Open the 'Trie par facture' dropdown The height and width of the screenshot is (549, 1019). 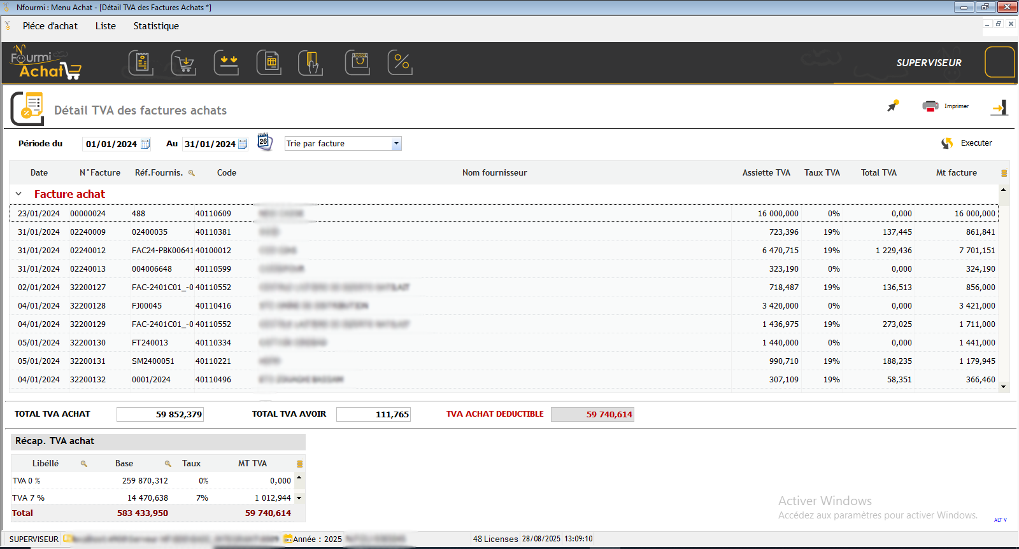tap(396, 144)
